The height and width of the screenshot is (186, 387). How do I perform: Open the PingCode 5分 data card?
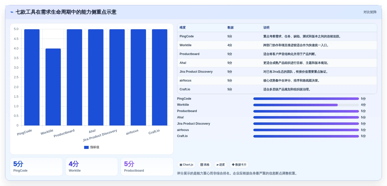click(36, 167)
